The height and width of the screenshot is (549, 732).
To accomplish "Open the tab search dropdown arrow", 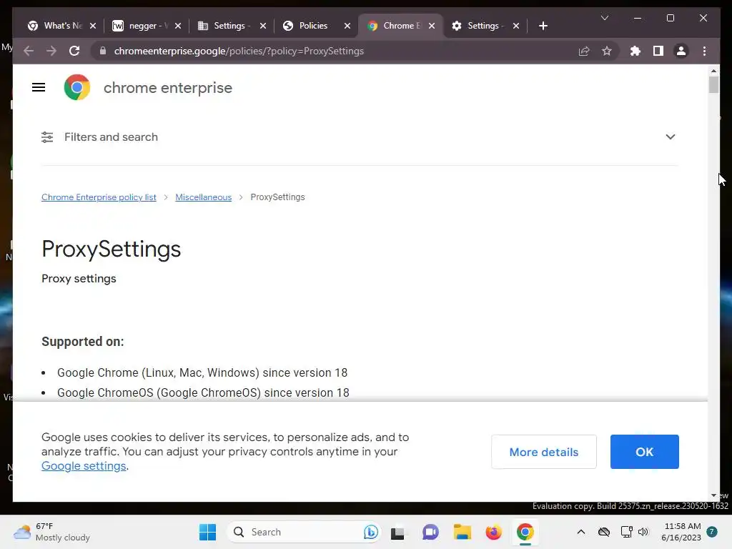I will [605, 18].
